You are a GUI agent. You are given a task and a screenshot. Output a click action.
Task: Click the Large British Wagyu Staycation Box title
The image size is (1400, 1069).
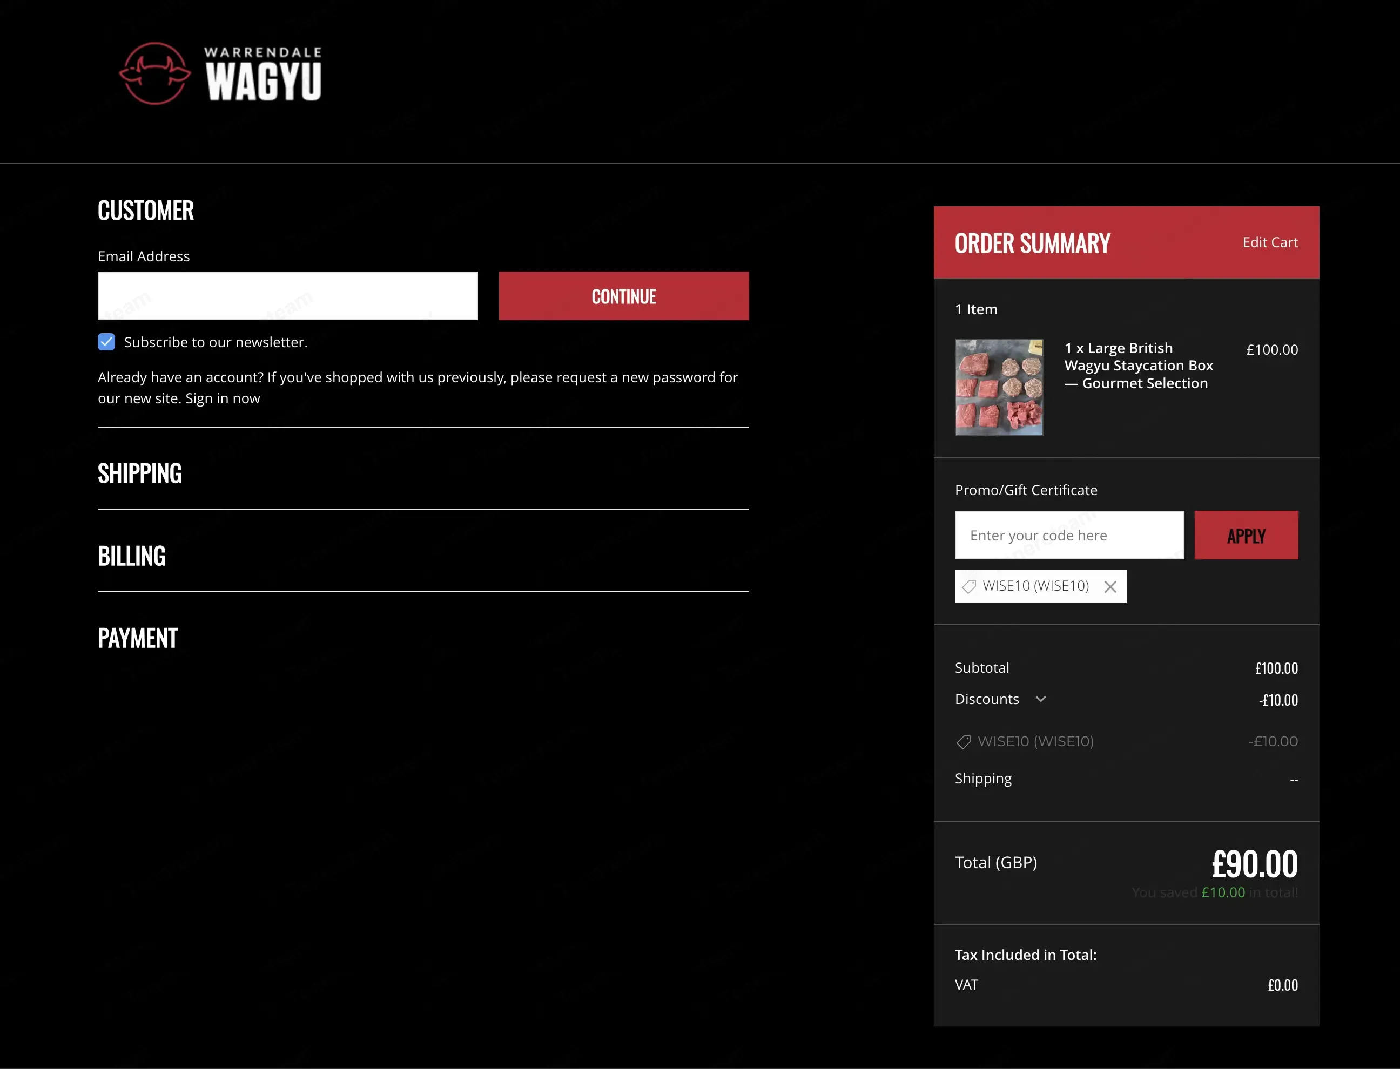1139,366
